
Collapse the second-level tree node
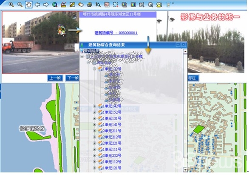pos(88,63)
